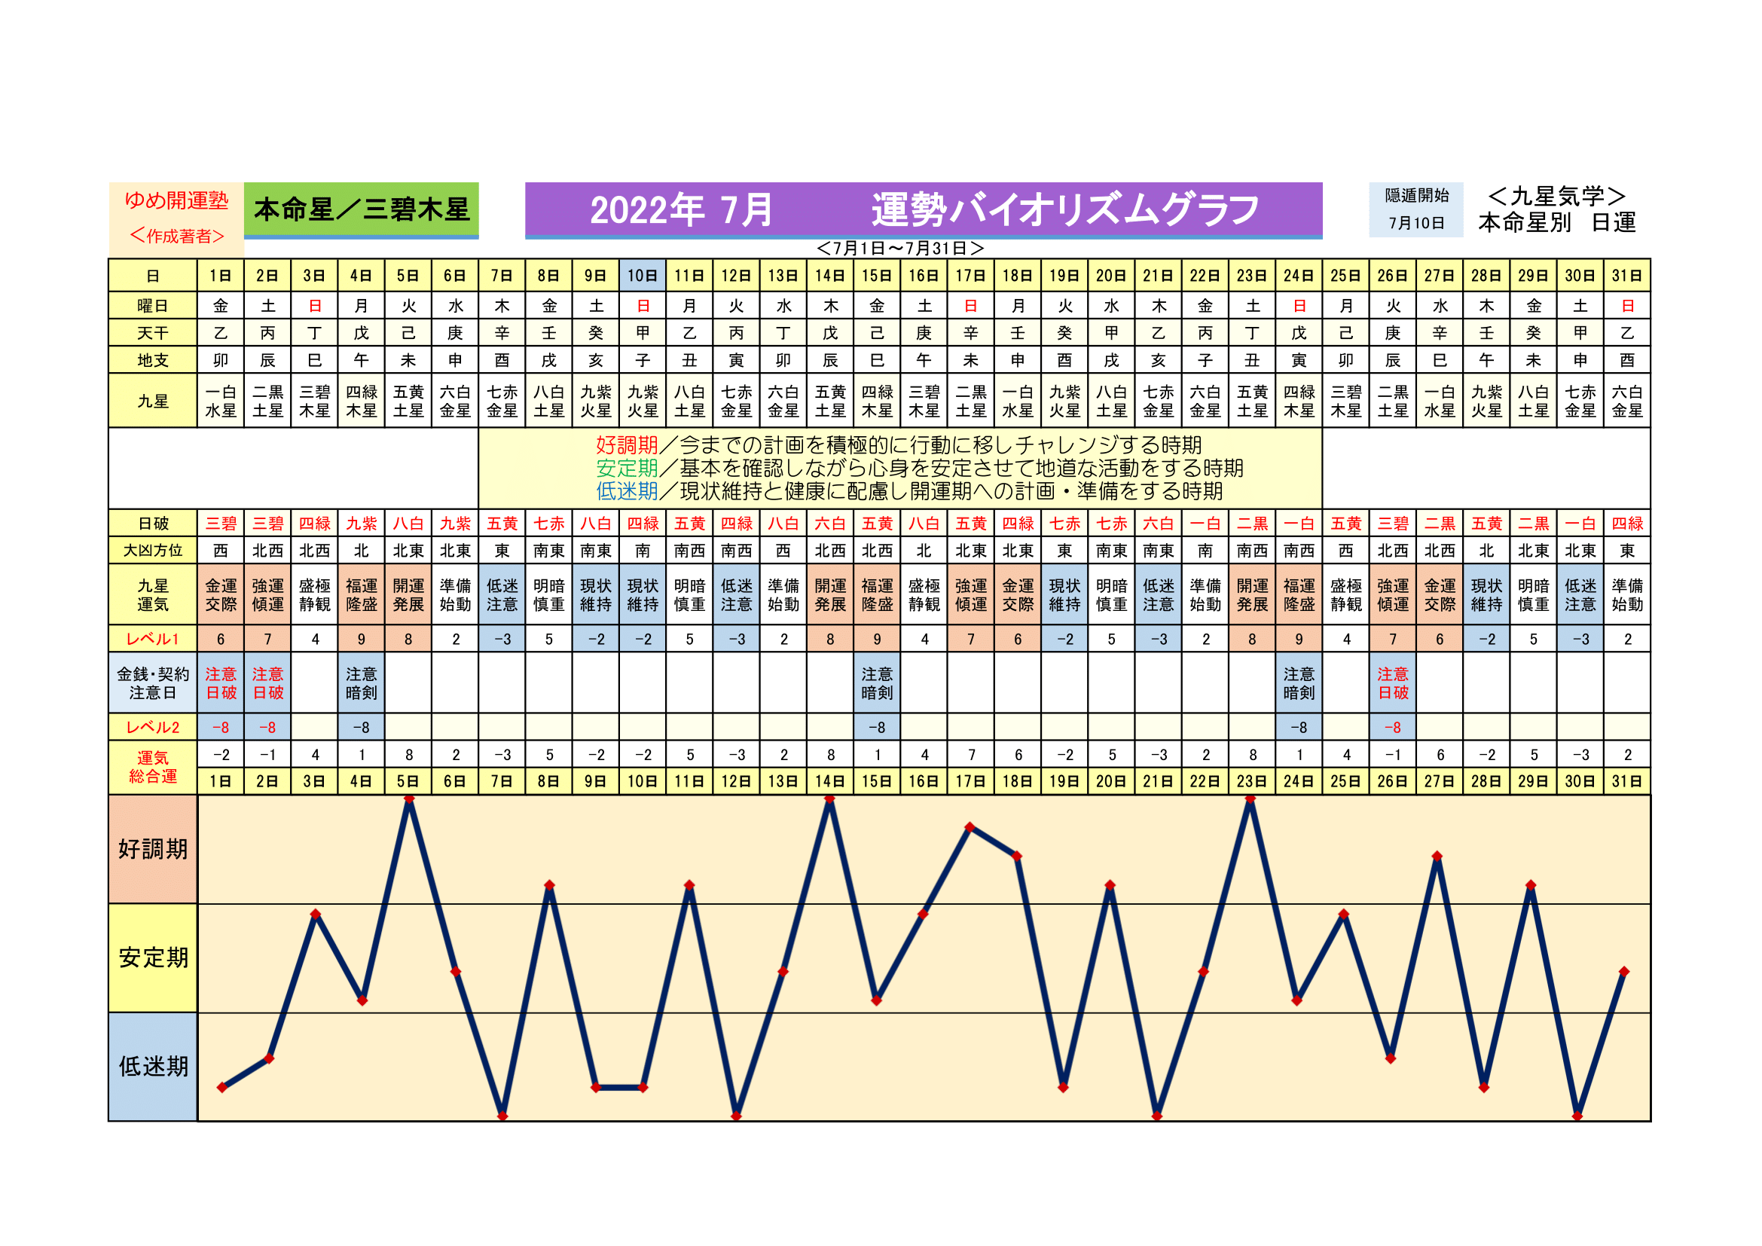Viewport: 1762px width, 1246px height.
Task: Click the 九星運気 row header cell
Action: 153,594
